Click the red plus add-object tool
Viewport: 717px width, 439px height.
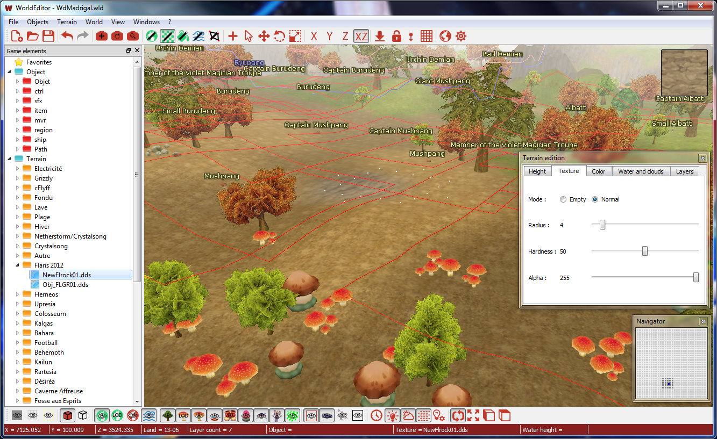tap(232, 36)
